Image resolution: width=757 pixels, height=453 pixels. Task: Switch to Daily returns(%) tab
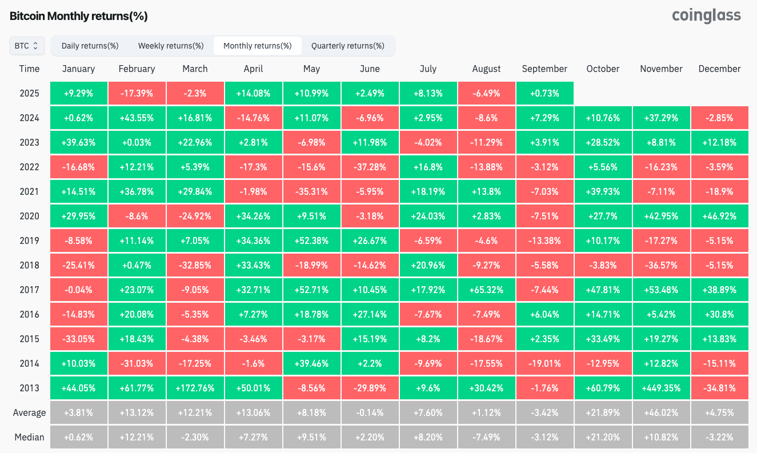[90, 46]
